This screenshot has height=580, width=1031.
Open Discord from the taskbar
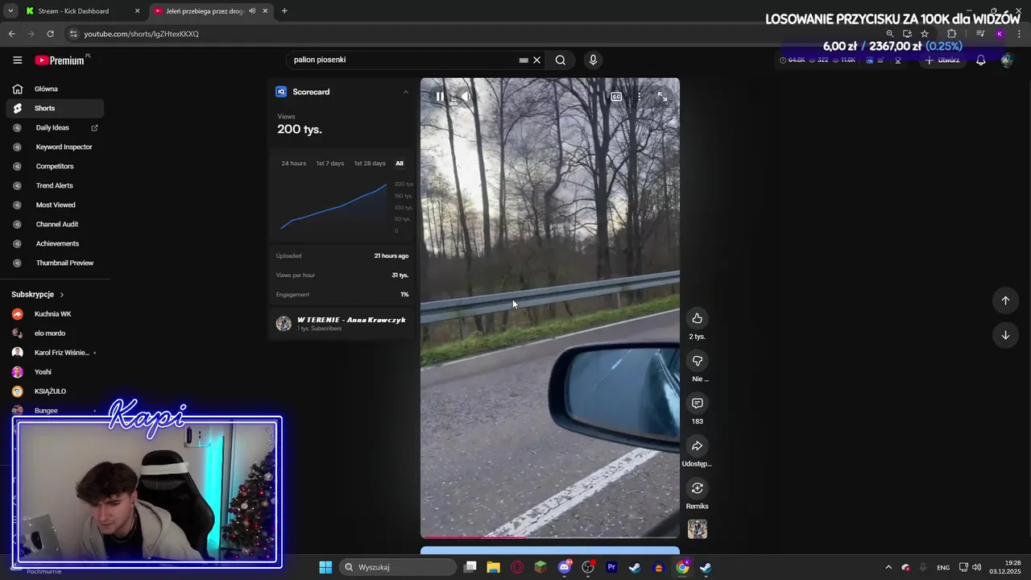[565, 567]
